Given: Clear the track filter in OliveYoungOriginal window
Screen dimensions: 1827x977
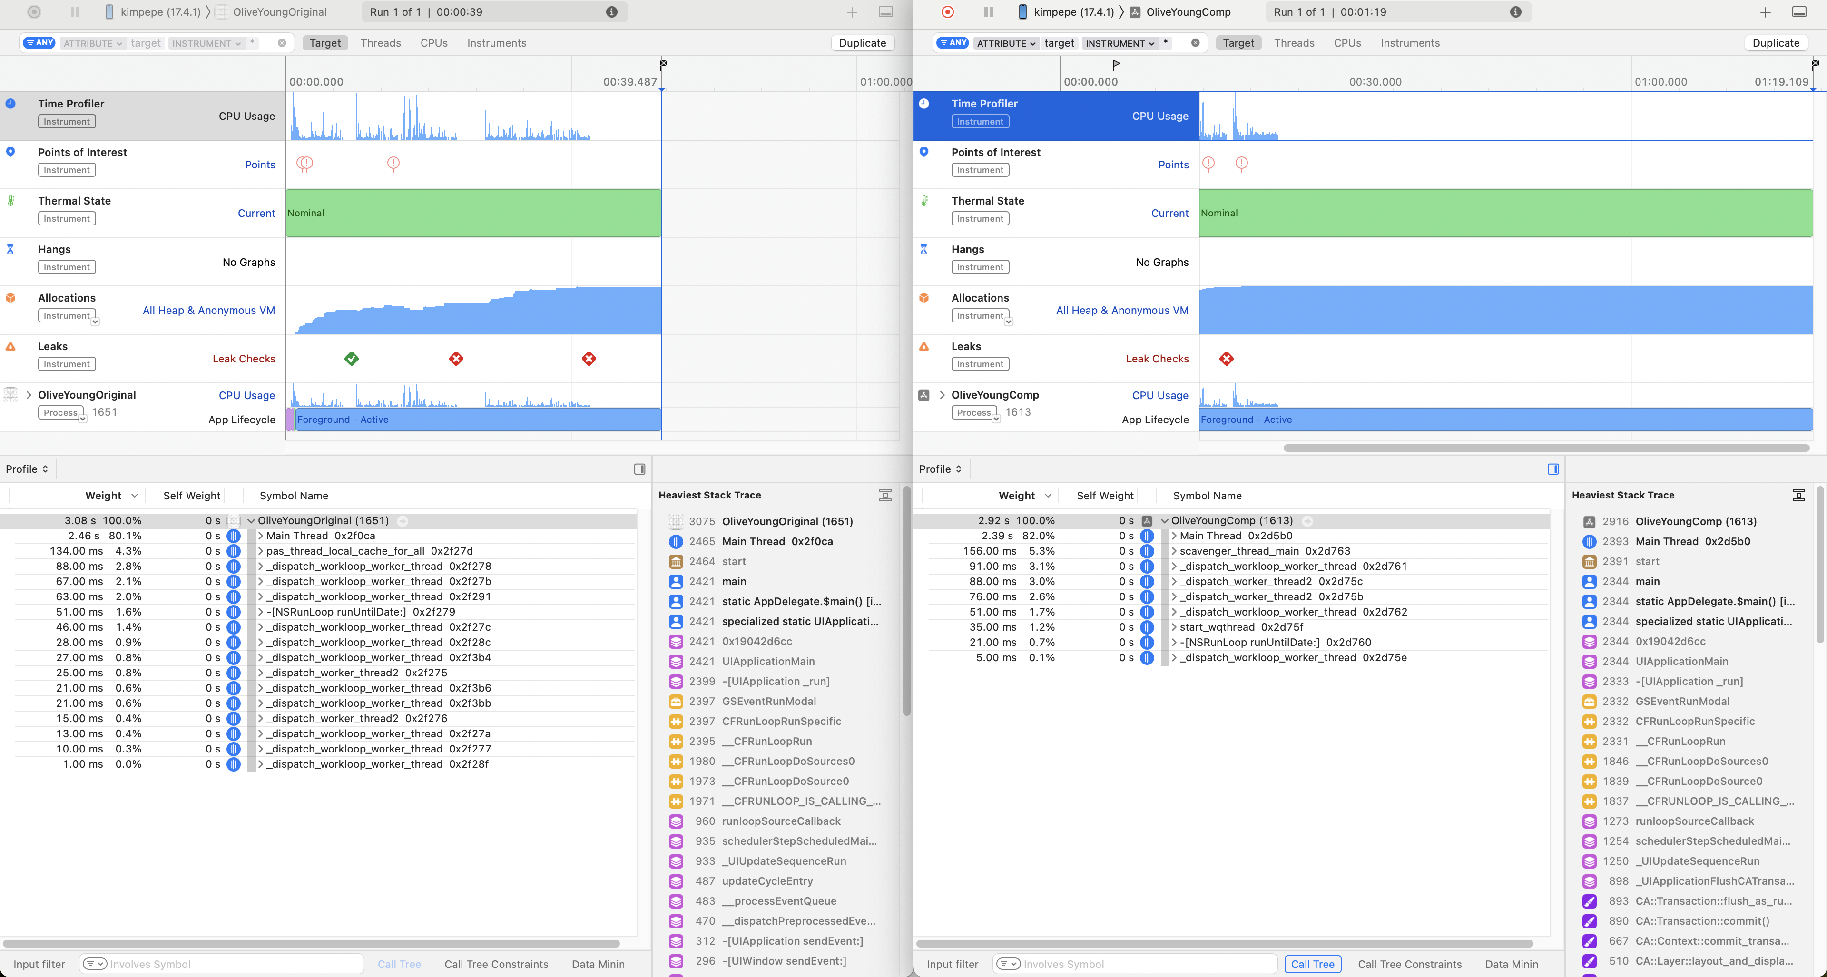Looking at the screenshot, I should 282,43.
